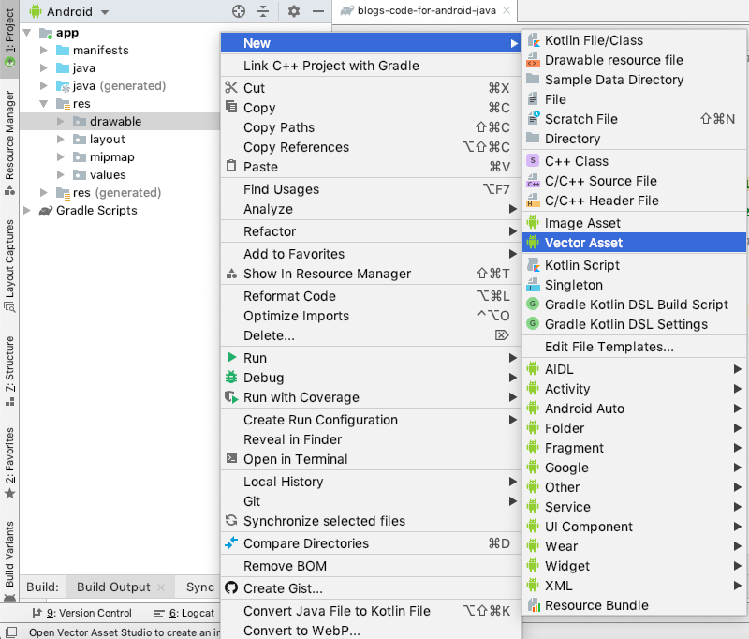Screen dimensions: 749x639
Task: Toggle the 1: Project side panel
Action: pos(9,39)
